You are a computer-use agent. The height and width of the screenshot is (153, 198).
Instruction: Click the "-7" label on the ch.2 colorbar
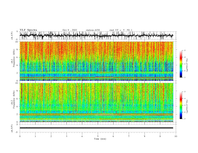click(x=184, y=119)
